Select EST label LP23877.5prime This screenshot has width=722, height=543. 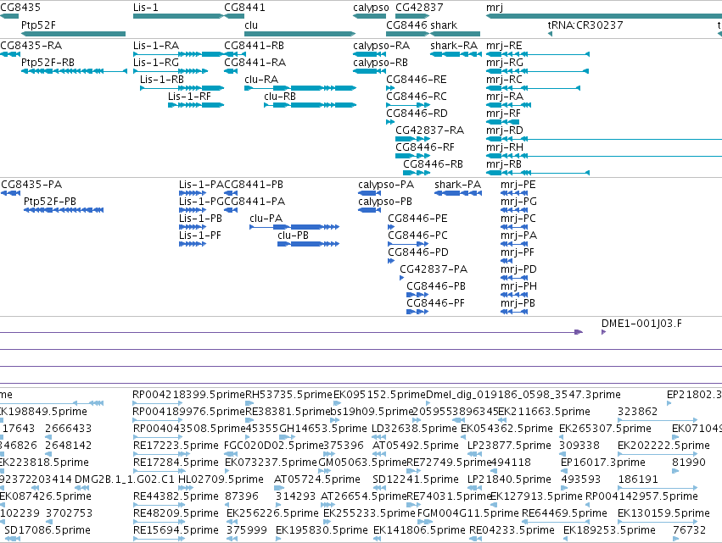coord(509,446)
